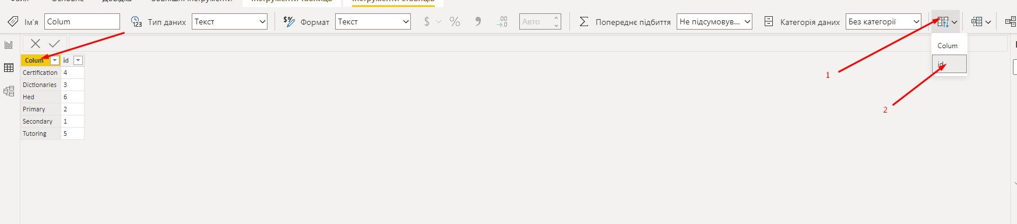Select the Primary cell

tap(40, 109)
